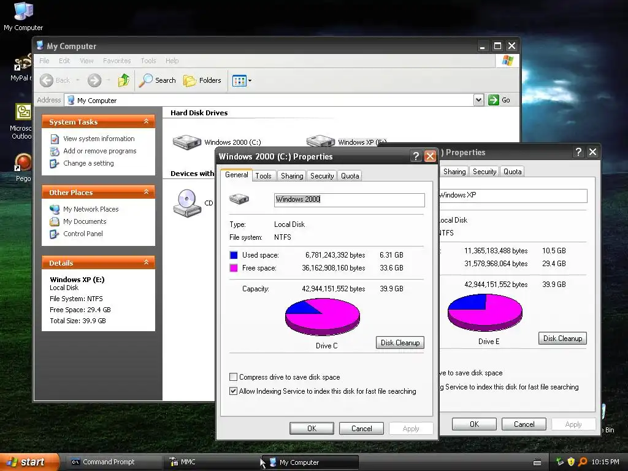Switch to Tools tab in C: Properties
628x471 pixels.
(263, 176)
